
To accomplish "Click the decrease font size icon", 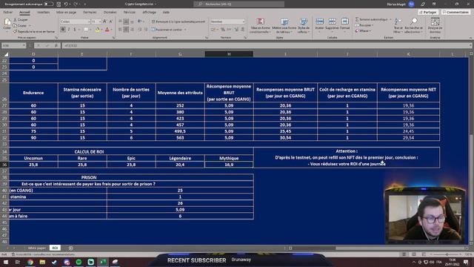I will pos(111,22).
